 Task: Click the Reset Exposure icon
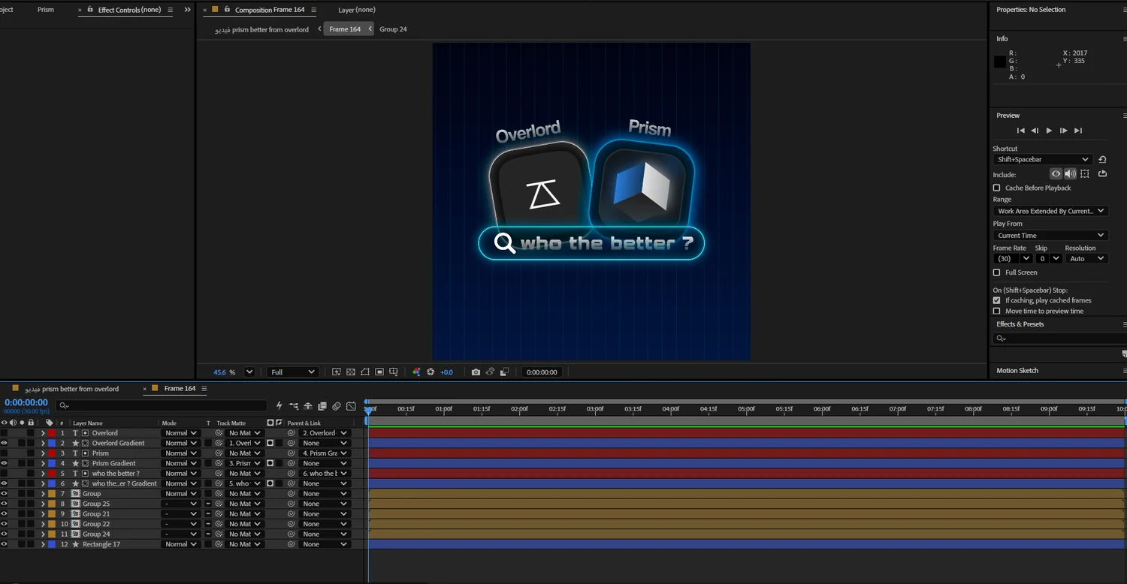[x=431, y=372]
